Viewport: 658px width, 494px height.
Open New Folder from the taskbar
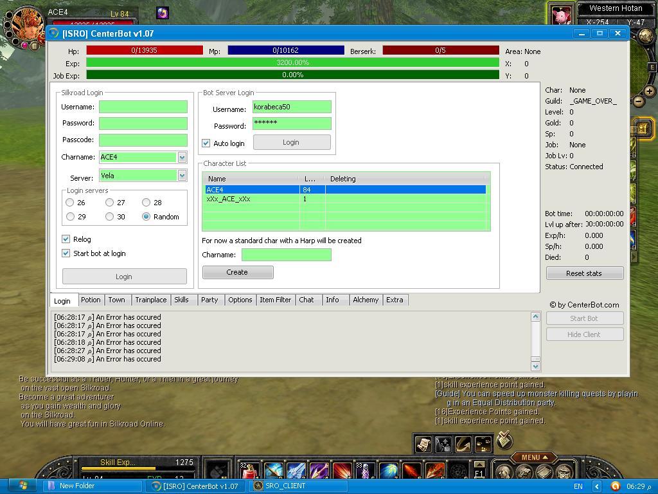tap(93, 486)
